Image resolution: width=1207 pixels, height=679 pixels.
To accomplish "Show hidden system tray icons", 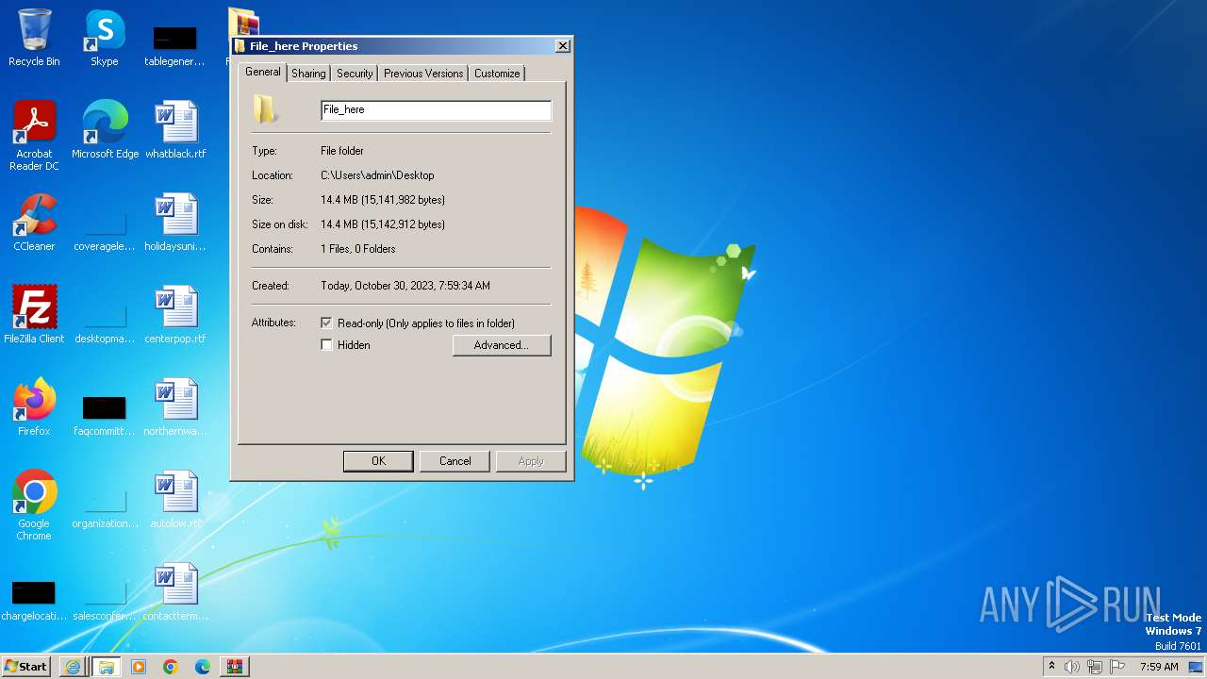I will pos(1051,667).
